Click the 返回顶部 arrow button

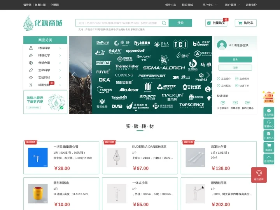(x=269, y=159)
